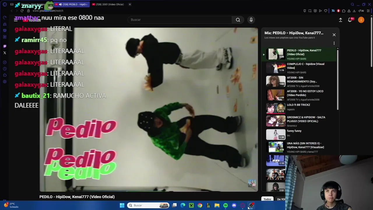Open YouTube notifications bell
373x210 pixels.
[350, 20]
